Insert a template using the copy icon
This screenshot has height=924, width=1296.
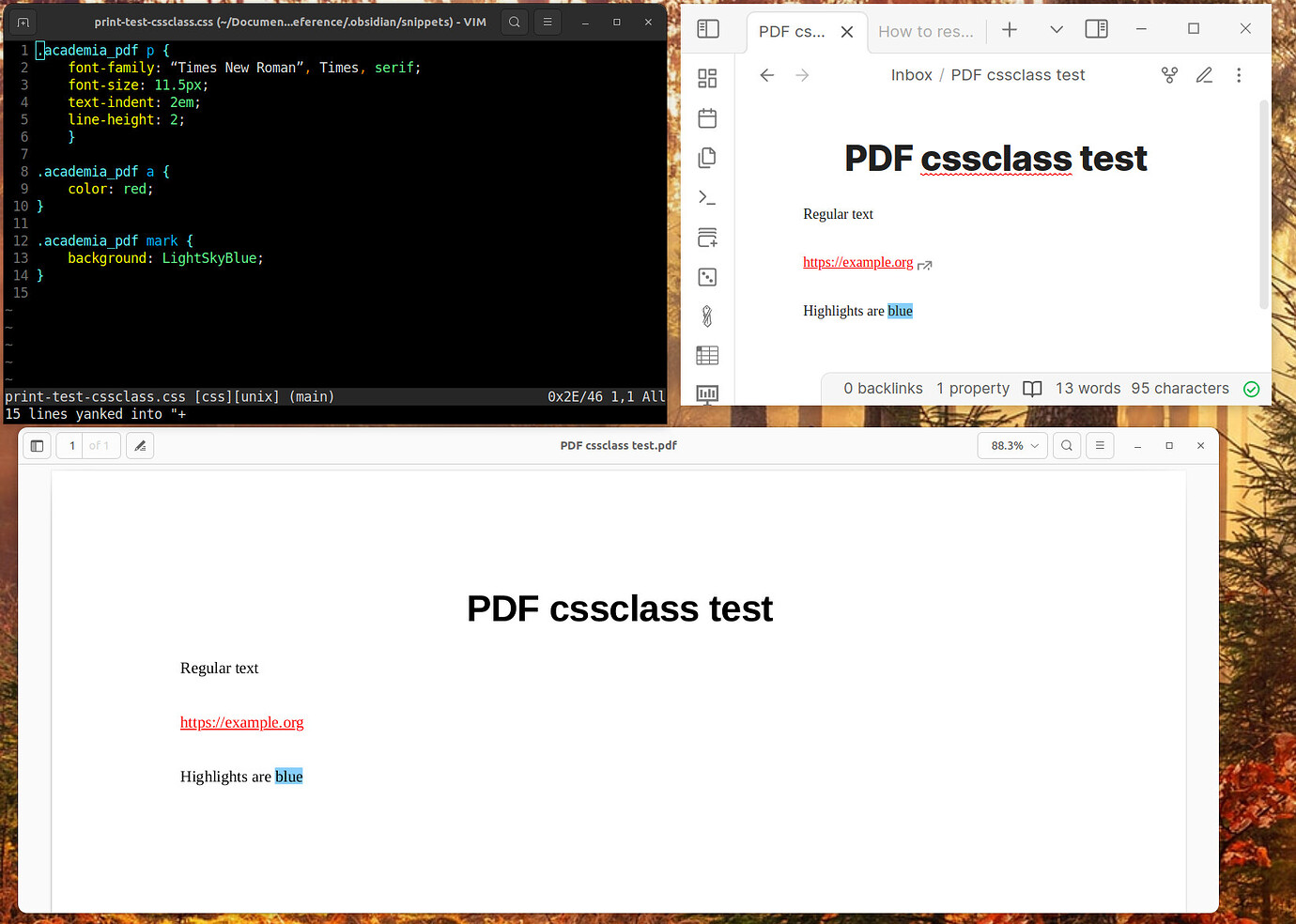(x=707, y=157)
